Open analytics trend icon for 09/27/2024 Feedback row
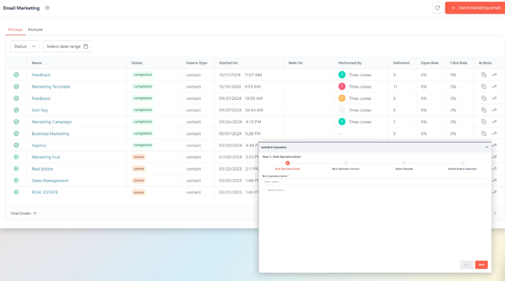505x281 pixels. click(x=494, y=98)
